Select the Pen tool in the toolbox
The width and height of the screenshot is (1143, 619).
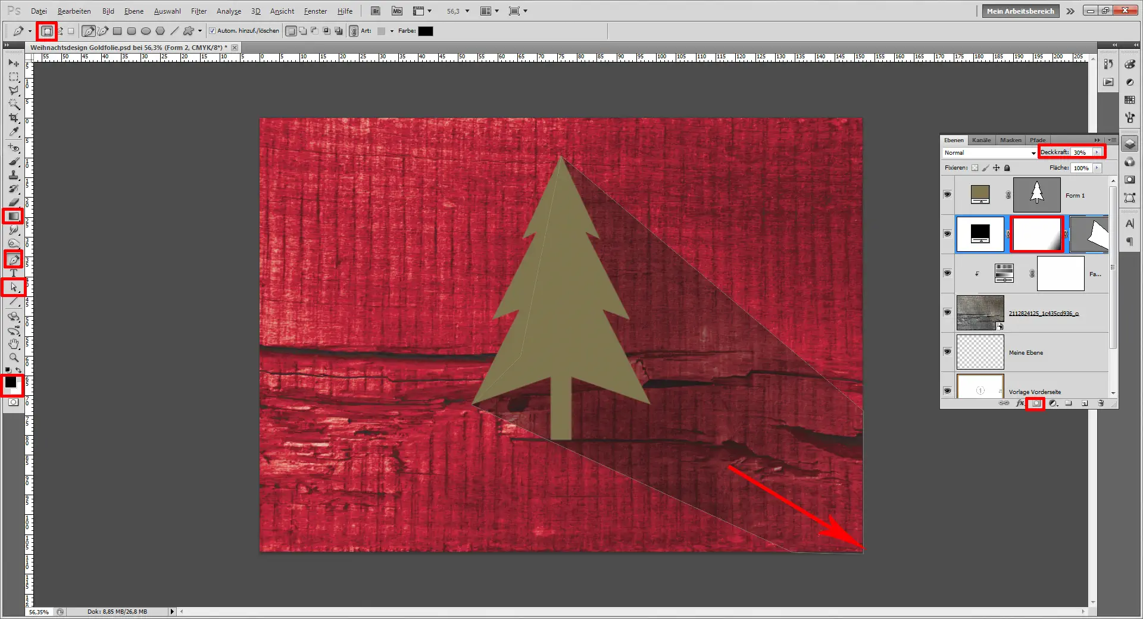tap(13, 258)
